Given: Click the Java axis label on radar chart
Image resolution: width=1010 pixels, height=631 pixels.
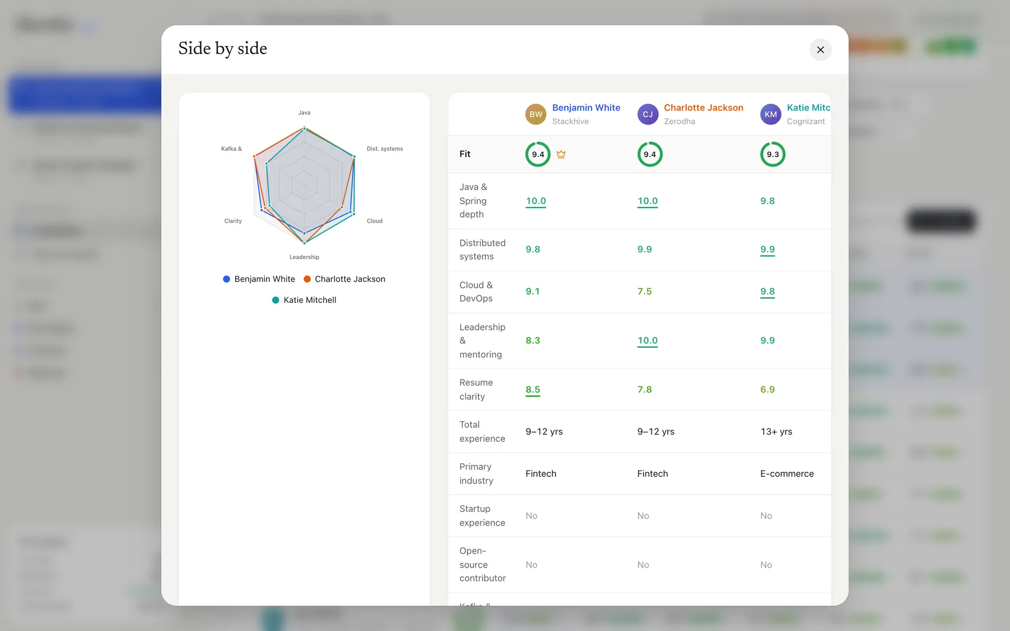Looking at the screenshot, I should pyautogui.click(x=304, y=113).
